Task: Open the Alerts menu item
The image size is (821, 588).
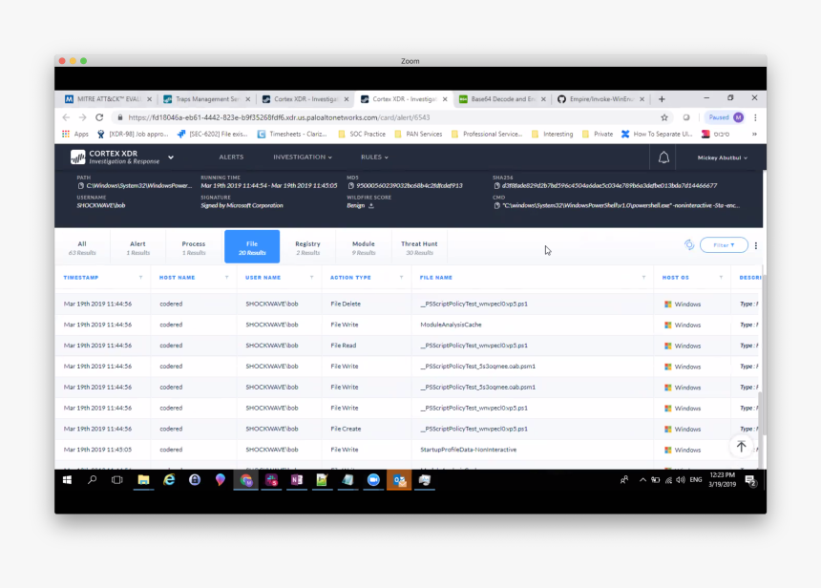Action: 231,157
